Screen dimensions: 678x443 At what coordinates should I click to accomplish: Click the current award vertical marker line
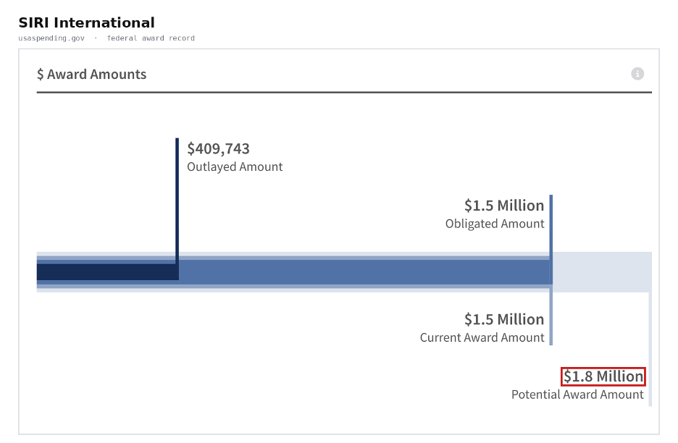coord(551,315)
